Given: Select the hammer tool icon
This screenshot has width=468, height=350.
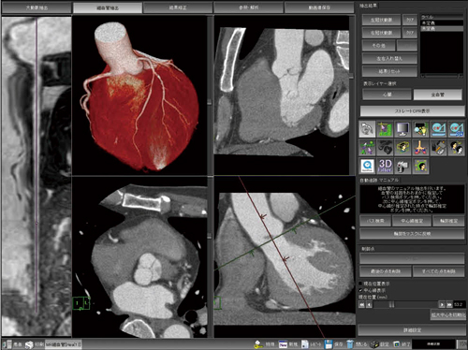Looking at the screenshot, I should 439,148.
